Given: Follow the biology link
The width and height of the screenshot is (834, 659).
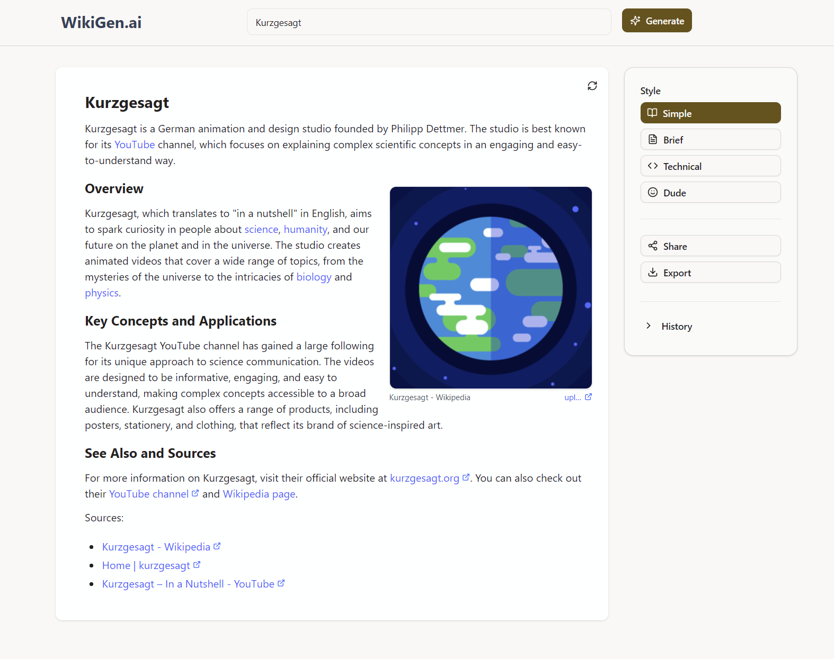Looking at the screenshot, I should [314, 277].
